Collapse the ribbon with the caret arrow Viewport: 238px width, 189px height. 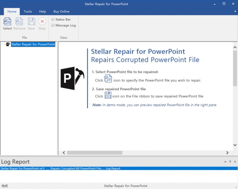point(235,11)
